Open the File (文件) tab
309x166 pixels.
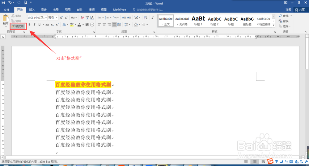click(x=6, y=10)
